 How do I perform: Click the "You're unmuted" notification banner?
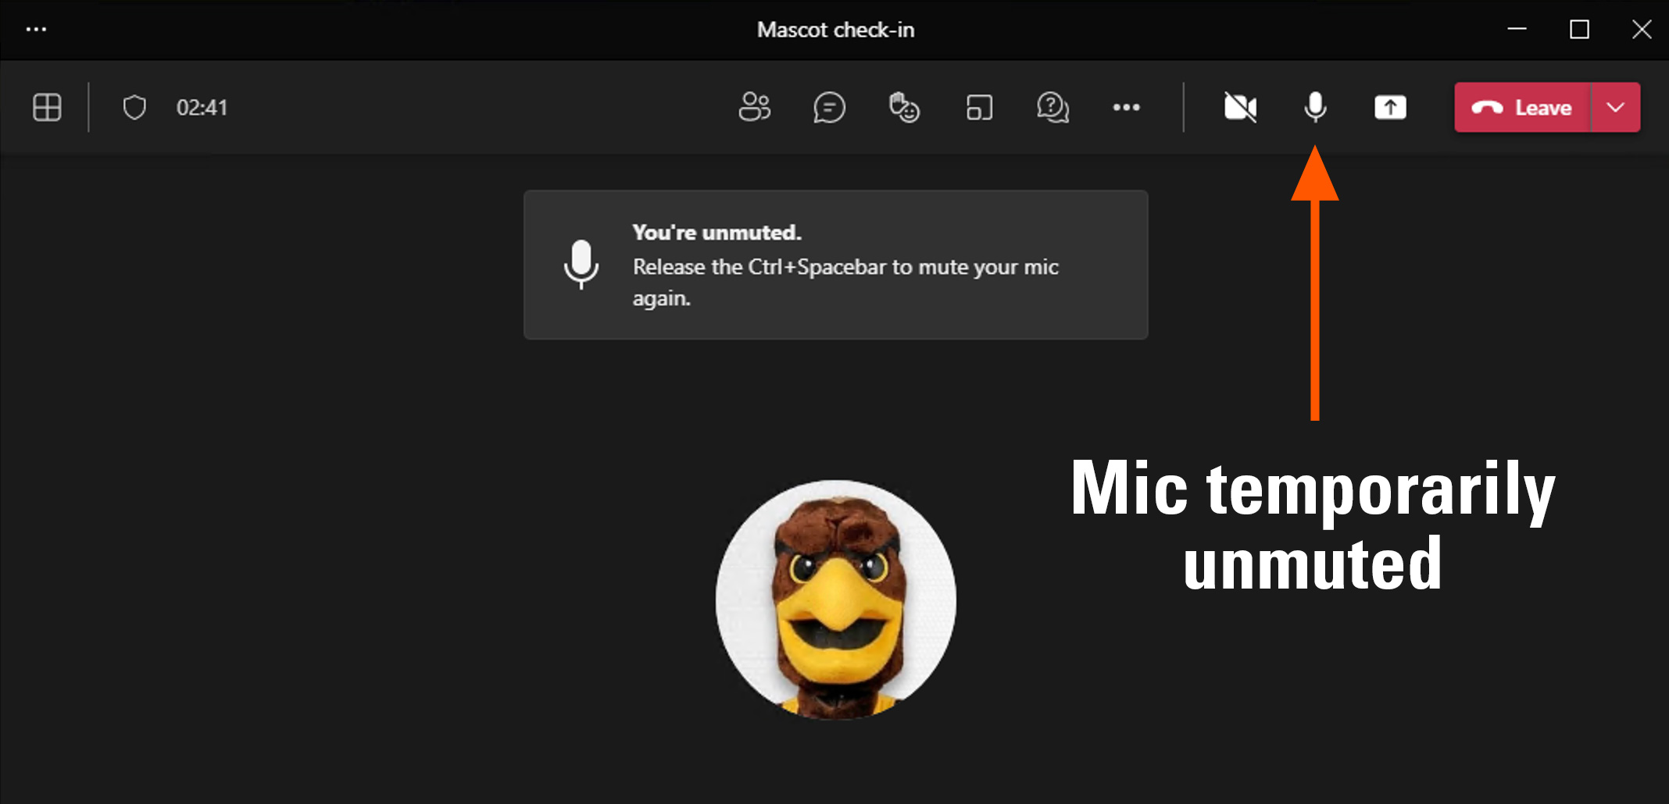[x=835, y=265]
